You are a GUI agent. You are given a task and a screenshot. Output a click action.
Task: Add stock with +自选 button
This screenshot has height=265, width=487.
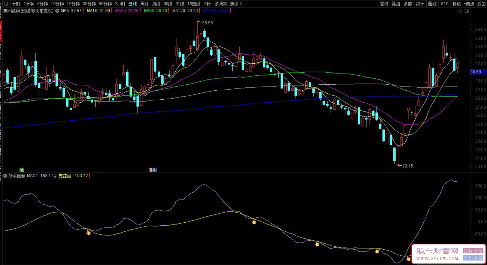(469, 4)
